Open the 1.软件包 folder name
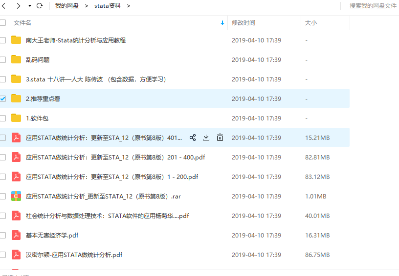This screenshot has width=399, height=276. 37,118
